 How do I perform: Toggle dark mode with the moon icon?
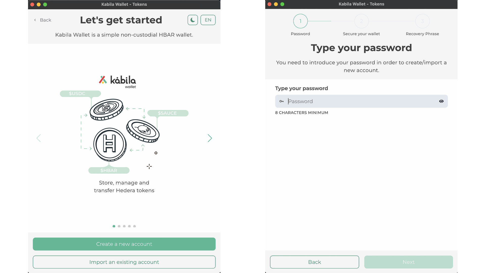[x=192, y=20]
